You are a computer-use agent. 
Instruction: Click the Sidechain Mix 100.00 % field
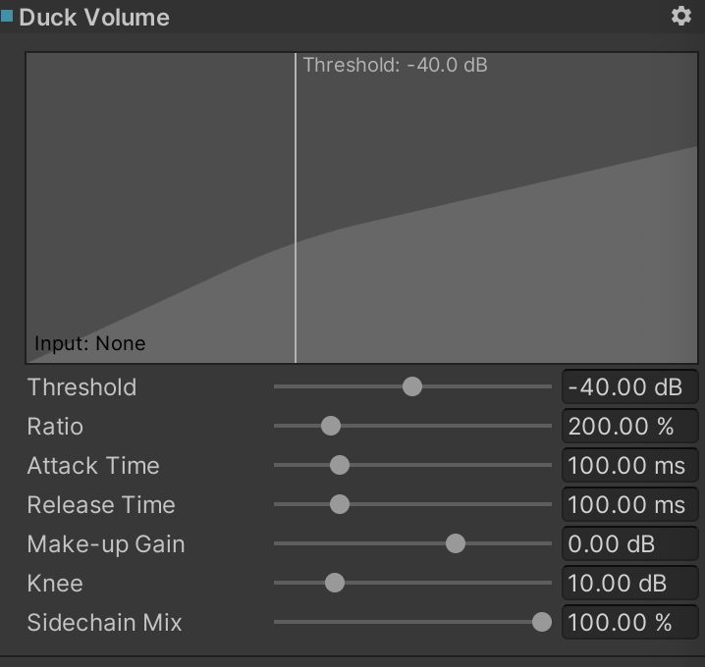pyautogui.click(x=630, y=622)
